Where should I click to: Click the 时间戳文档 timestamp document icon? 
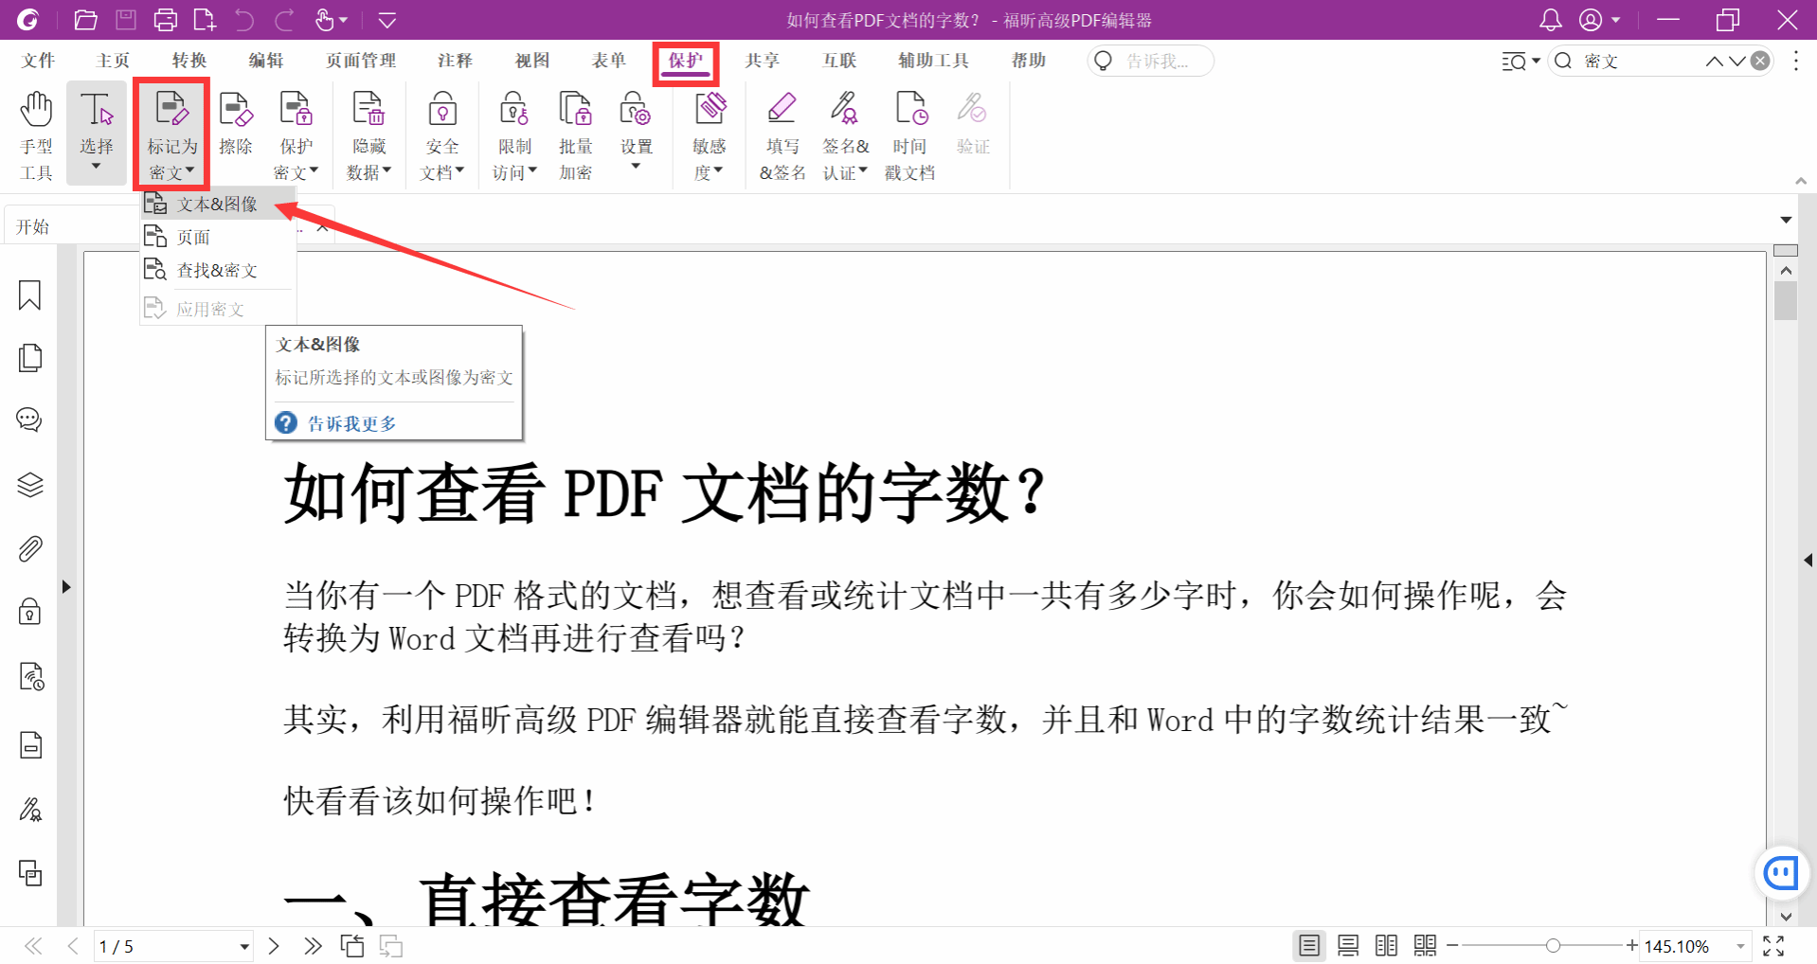[x=909, y=133]
